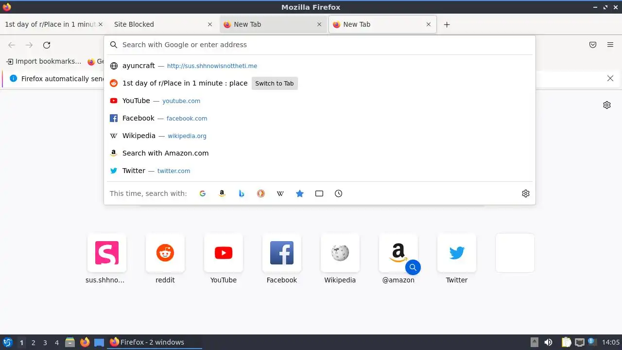Switch to workspace 3
The image size is (622, 350).
[45, 343]
